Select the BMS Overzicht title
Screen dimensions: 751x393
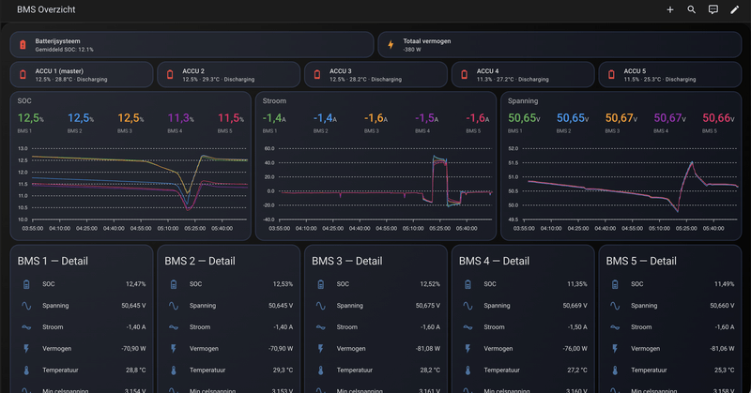pyautogui.click(x=46, y=9)
